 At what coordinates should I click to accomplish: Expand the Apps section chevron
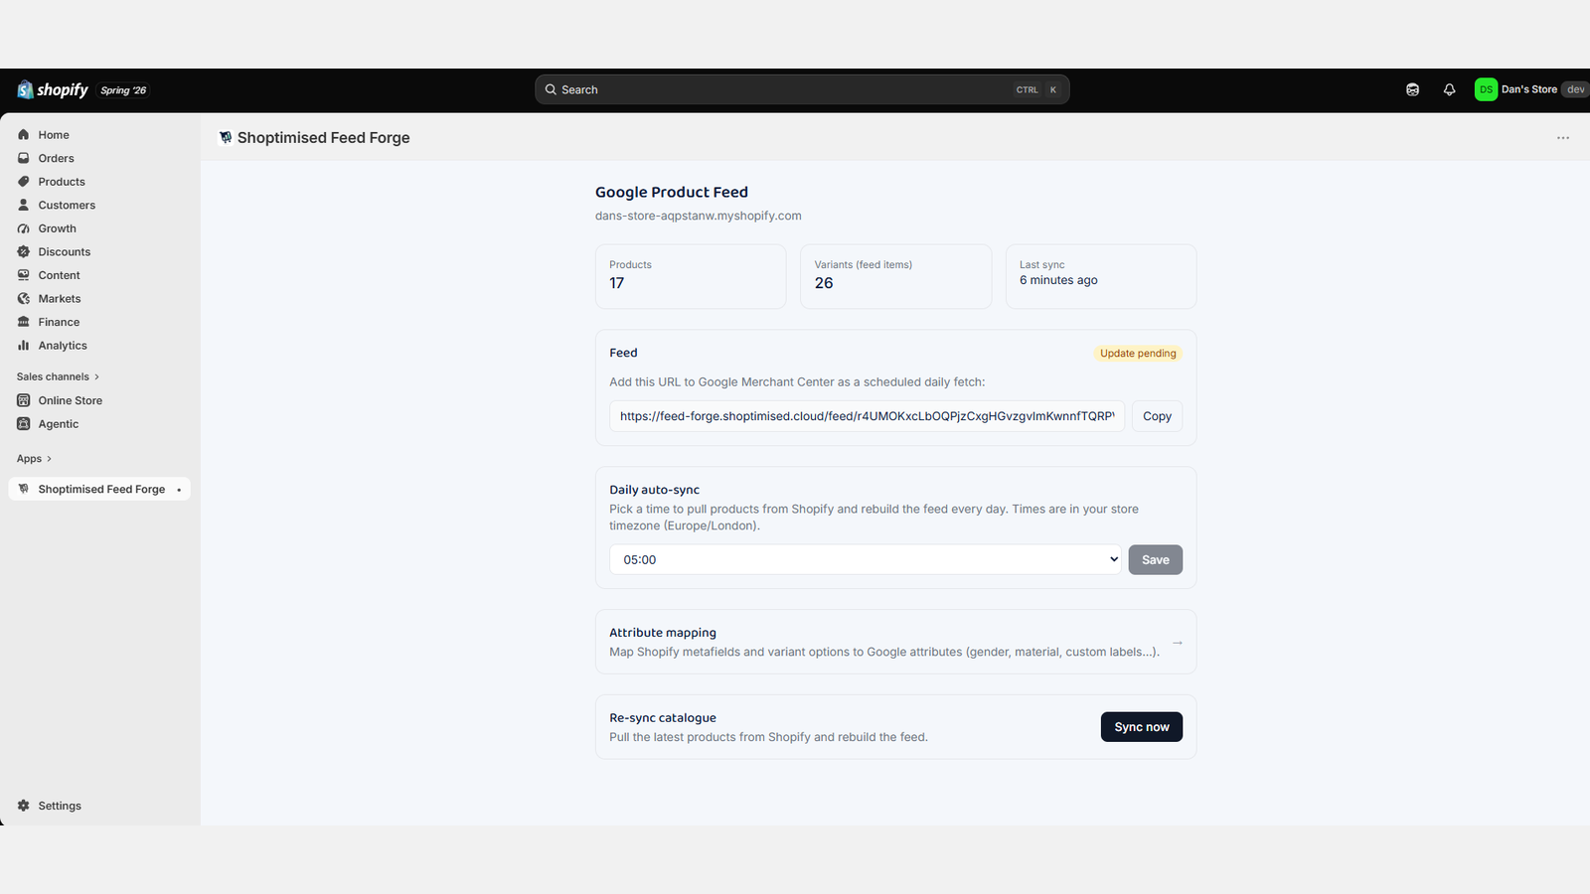click(x=49, y=459)
